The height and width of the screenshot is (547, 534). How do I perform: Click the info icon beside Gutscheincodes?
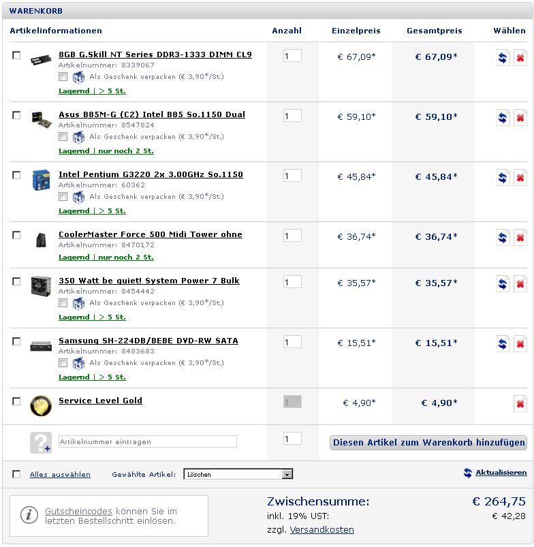coord(29,515)
